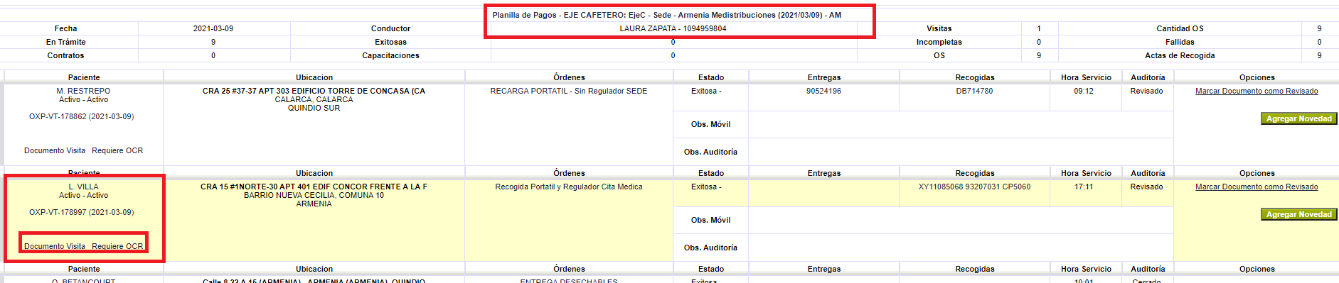This screenshot has width=1339, height=283.
Task: Click order code OXP-VT-178862 (2021-03-09)
Action: (x=82, y=116)
